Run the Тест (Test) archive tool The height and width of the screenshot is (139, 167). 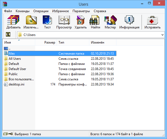[x=47, y=22]
